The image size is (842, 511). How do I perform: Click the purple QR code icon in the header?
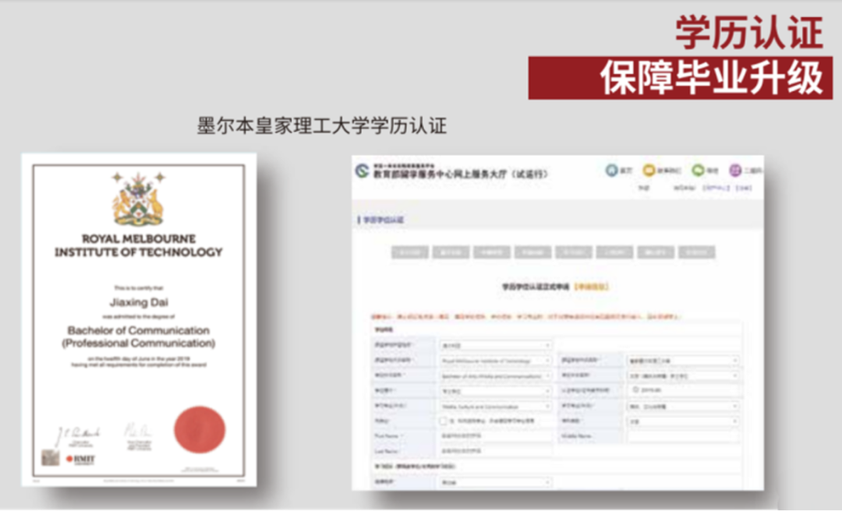pyautogui.click(x=735, y=170)
